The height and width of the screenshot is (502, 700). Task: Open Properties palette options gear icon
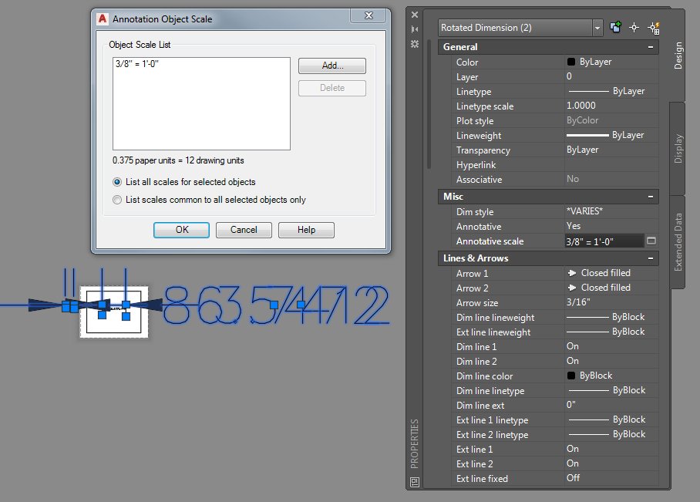[415, 44]
